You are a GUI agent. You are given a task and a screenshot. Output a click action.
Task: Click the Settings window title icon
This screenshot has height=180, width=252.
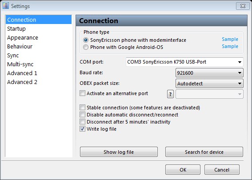tap(6, 6)
